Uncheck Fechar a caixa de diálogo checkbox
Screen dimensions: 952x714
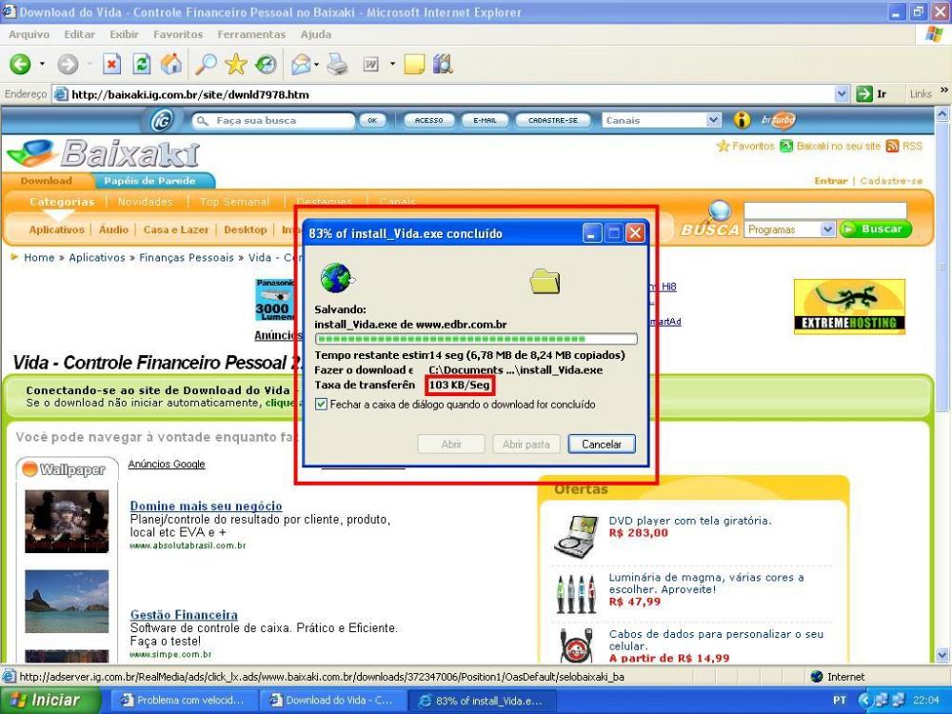pos(321,405)
